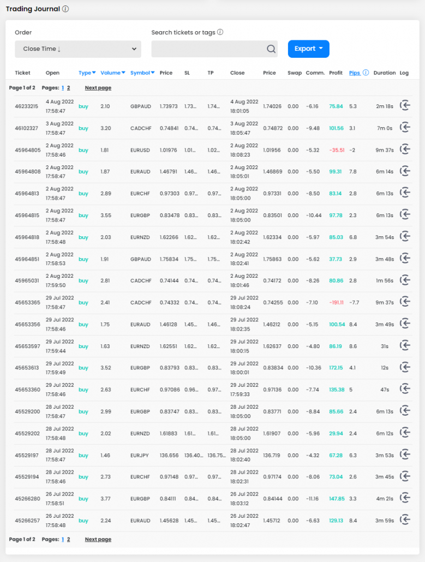Image resolution: width=425 pixels, height=562 pixels.
Task: Go to Next page of trades
Action: 98,87
